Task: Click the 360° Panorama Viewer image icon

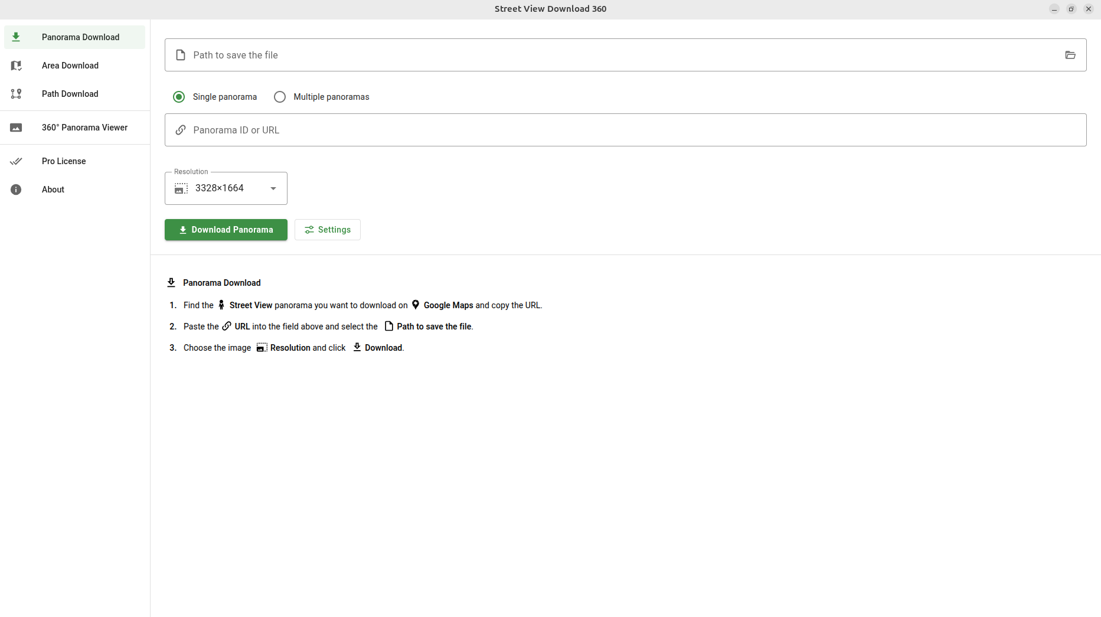Action: point(16,128)
